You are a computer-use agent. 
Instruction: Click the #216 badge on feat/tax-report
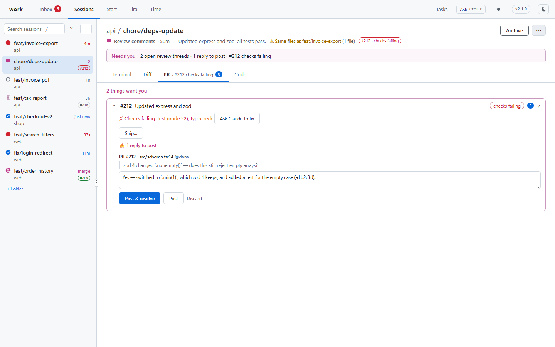point(84,105)
